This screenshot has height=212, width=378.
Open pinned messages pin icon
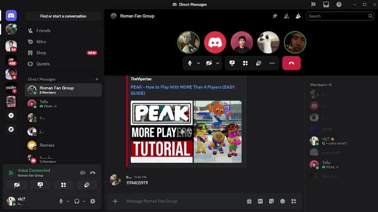click(275, 16)
